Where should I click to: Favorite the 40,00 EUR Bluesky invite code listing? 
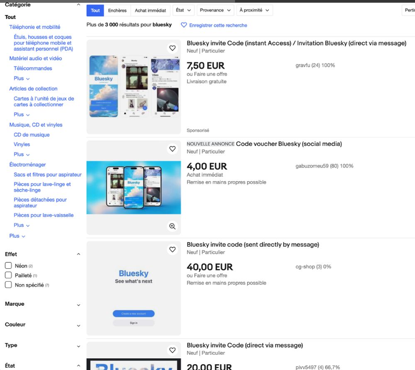tap(173, 249)
